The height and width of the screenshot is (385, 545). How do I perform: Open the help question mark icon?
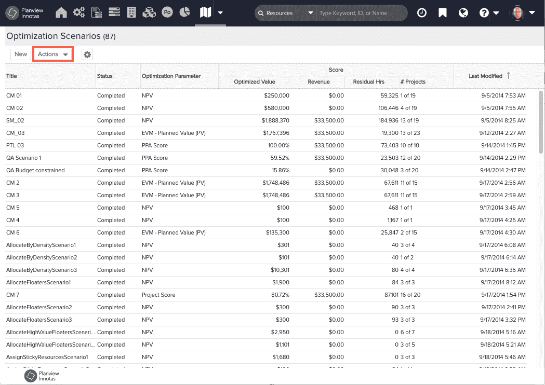484,13
